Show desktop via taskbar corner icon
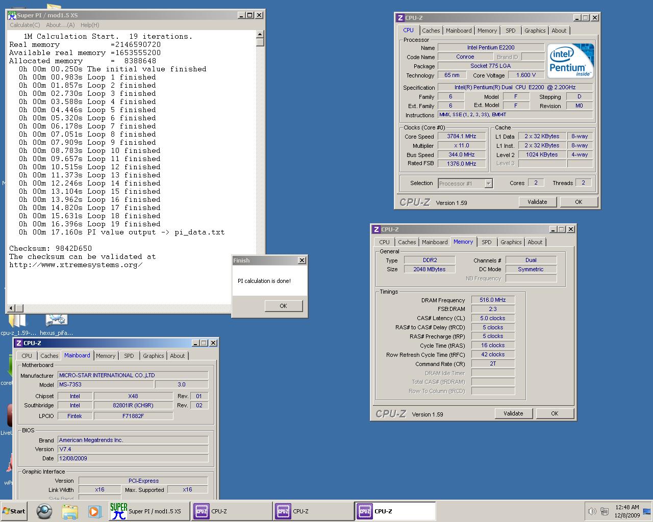 coord(647,511)
